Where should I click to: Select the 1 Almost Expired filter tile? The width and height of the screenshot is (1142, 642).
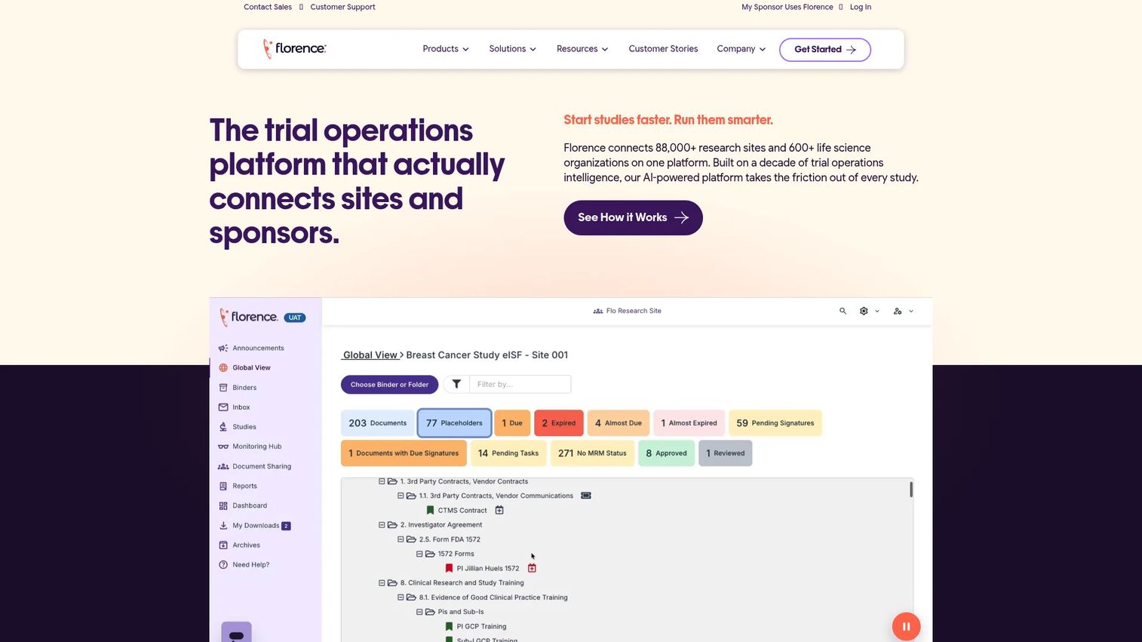point(689,423)
